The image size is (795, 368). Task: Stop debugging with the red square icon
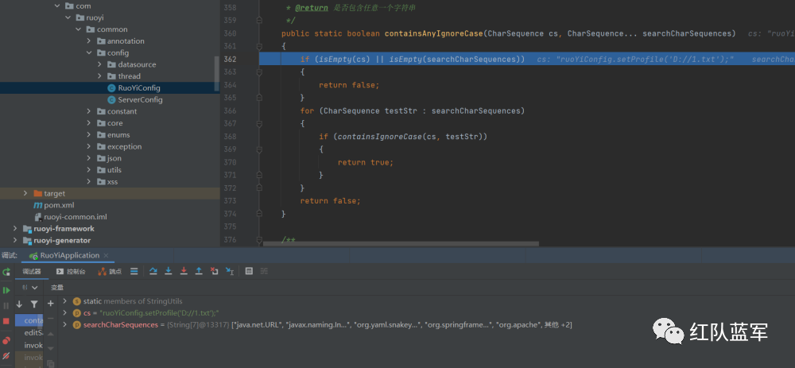click(6, 320)
